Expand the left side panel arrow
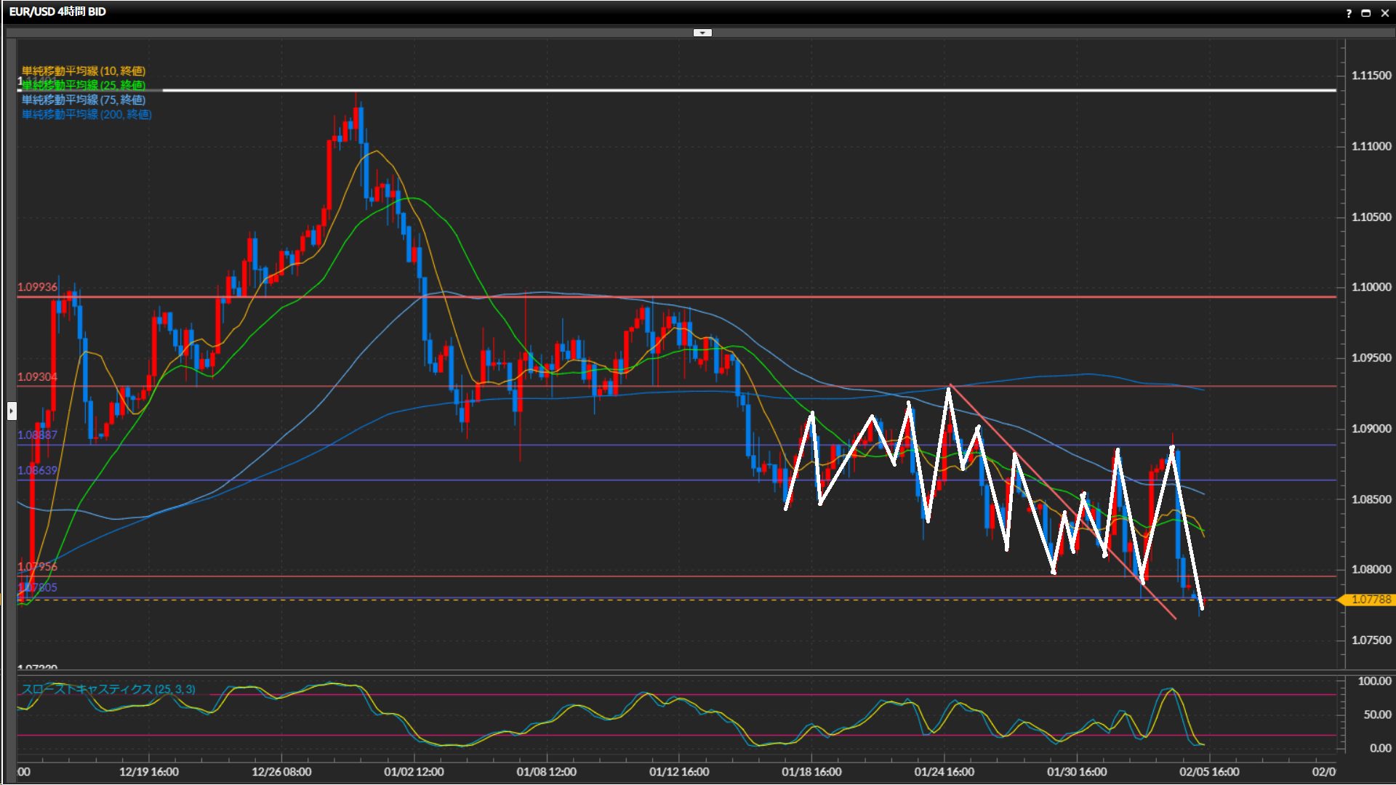Screen dimensions: 1396x785 click(x=12, y=411)
